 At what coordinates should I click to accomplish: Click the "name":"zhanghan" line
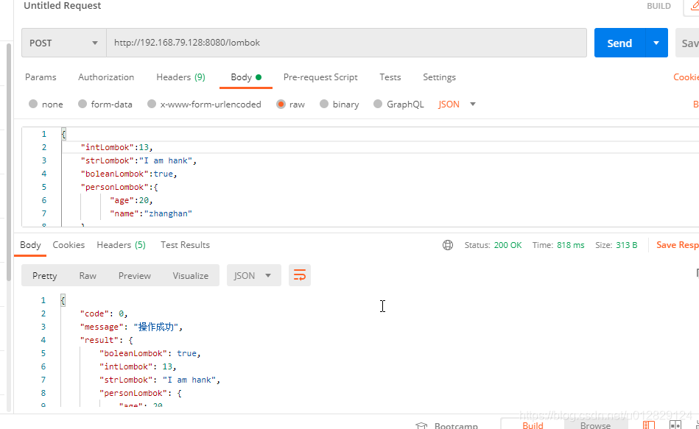[151, 214]
